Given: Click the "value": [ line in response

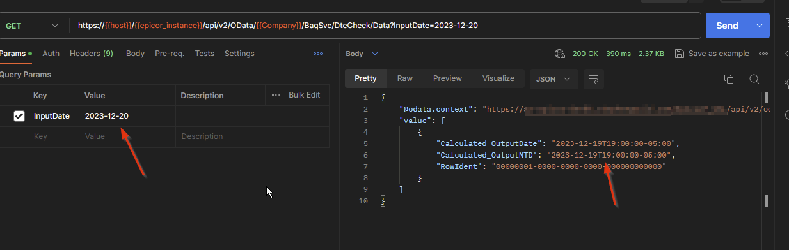Looking at the screenshot, I should pos(422,121).
